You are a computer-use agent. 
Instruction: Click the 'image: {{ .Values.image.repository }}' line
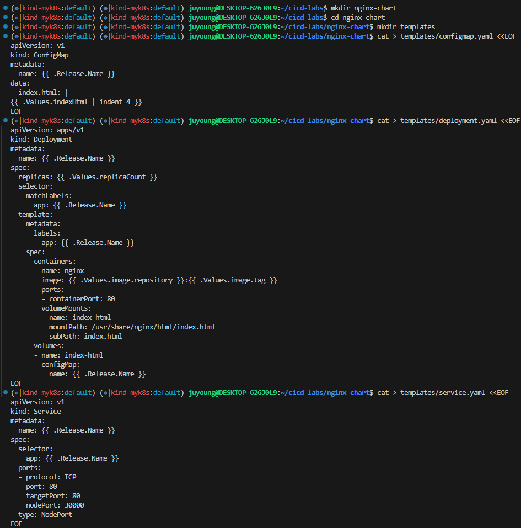159,280
